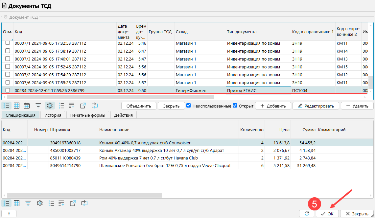Check the row 00284 Приход ЕГАИС checkbox
The image size is (375, 218).
pyautogui.click(x=8, y=90)
